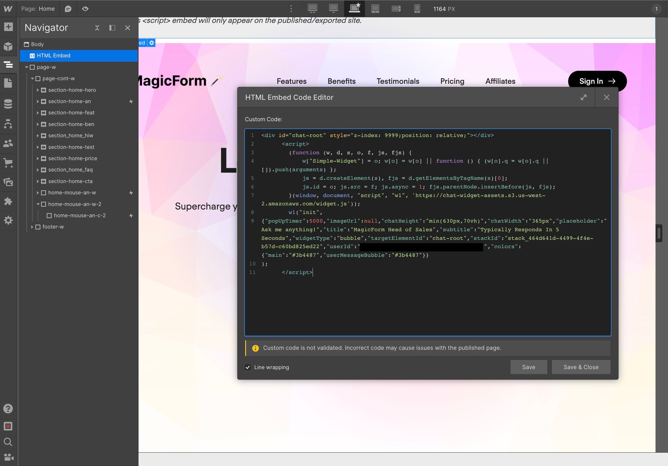Click the Save & Close button

pos(581,367)
